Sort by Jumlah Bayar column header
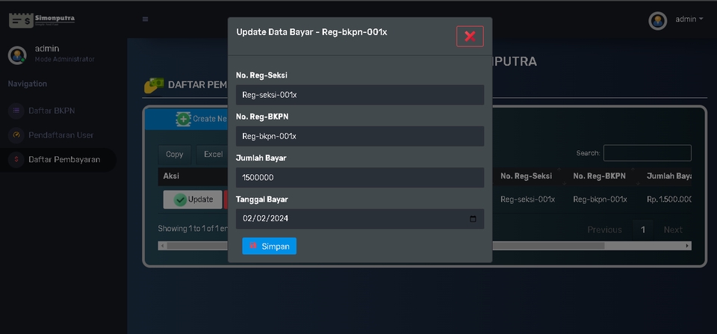This screenshot has height=334, width=717. click(x=667, y=176)
